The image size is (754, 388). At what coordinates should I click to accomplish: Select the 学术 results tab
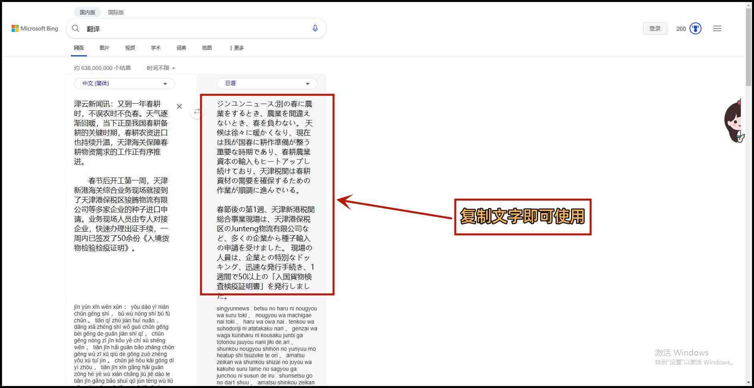coord(156,48)
